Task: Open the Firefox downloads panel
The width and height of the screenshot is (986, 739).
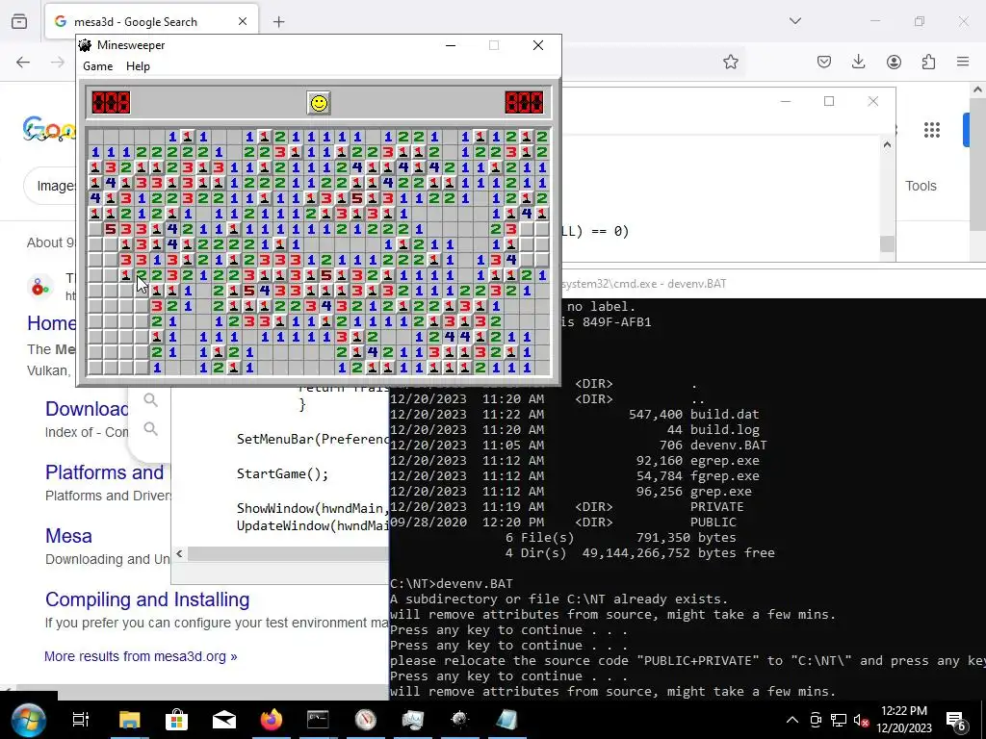Action: tap(858, 62)
